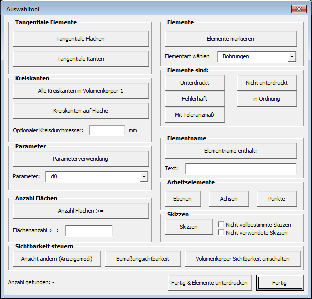The image size is (312, 299).
Task: Click the in Ordnung button
Action: pos(267,99)
